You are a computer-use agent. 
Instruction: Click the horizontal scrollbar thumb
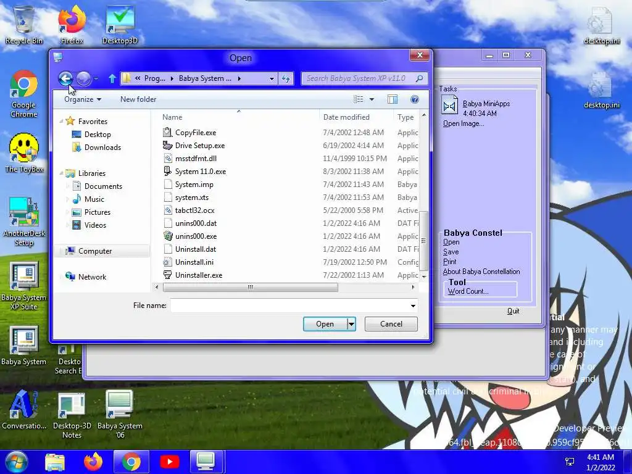[251, 288]
